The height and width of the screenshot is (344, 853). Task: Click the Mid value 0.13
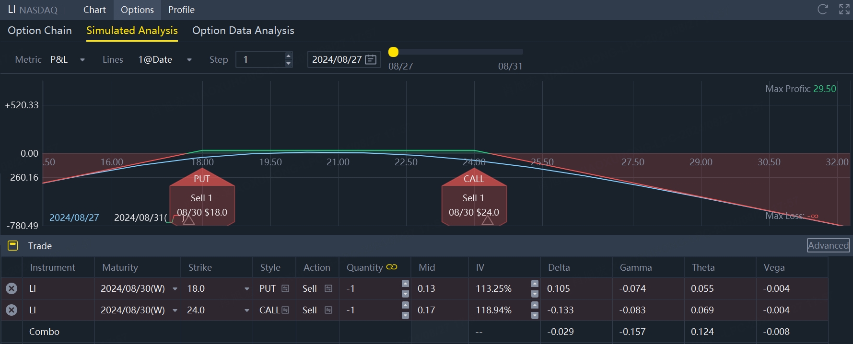(426, 288)
